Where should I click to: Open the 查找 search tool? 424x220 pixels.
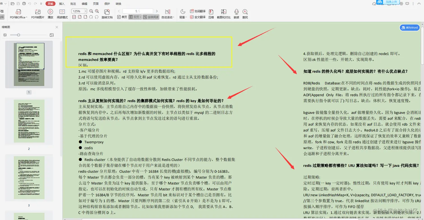pos(245,15)
